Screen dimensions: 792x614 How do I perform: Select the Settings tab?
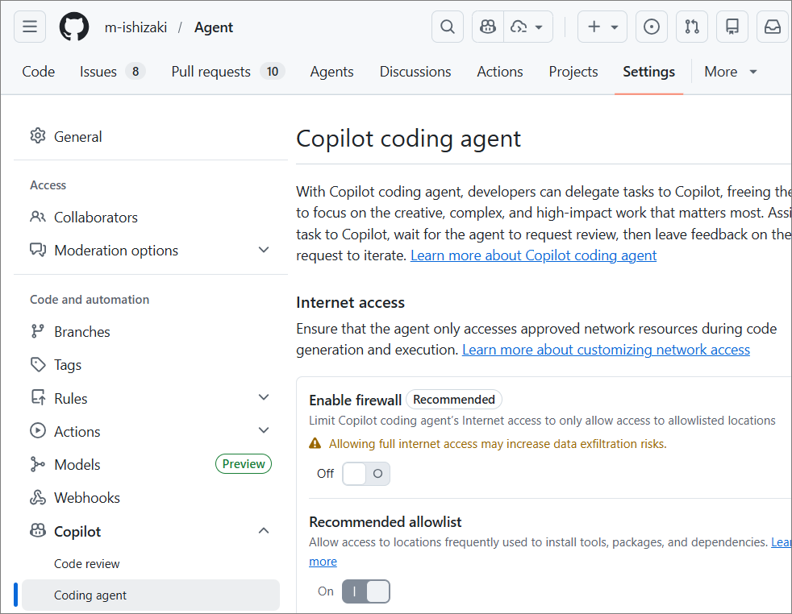click(648, 72)
